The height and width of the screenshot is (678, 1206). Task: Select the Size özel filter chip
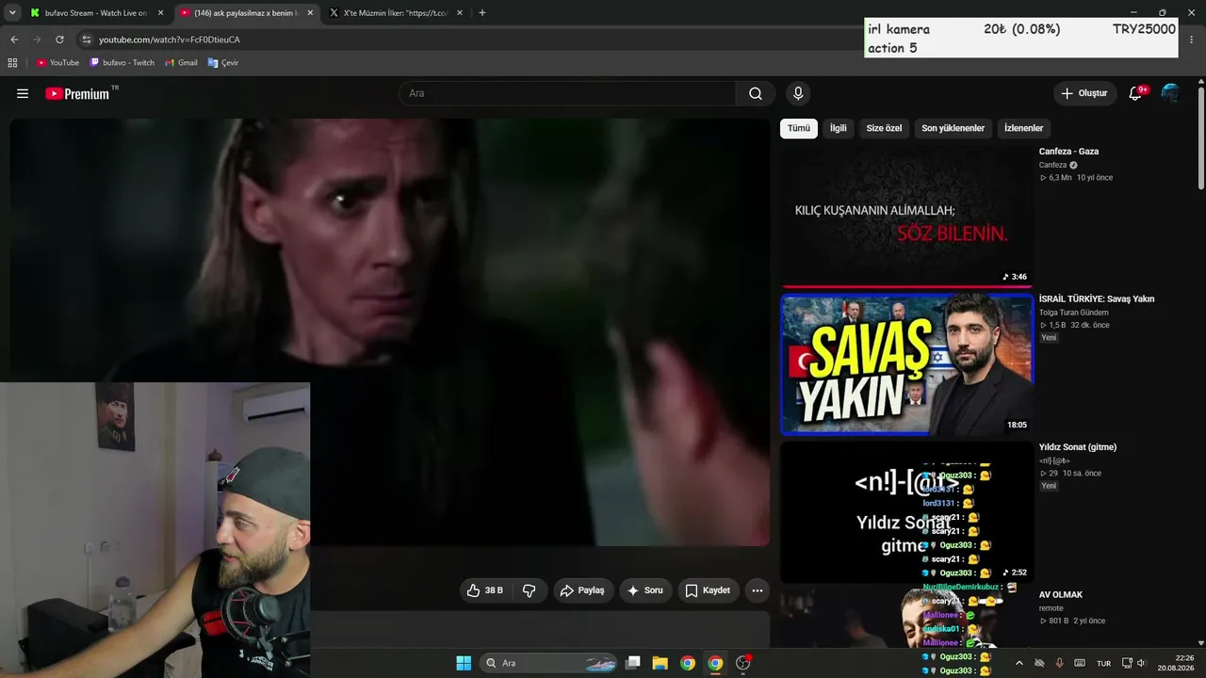pyautogui.click(x=884, y=128)
